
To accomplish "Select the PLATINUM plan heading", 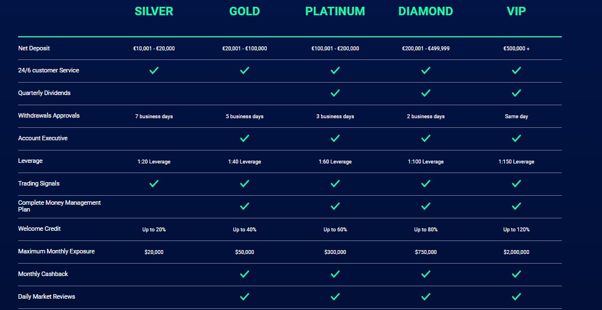I will tap(335, 11).
